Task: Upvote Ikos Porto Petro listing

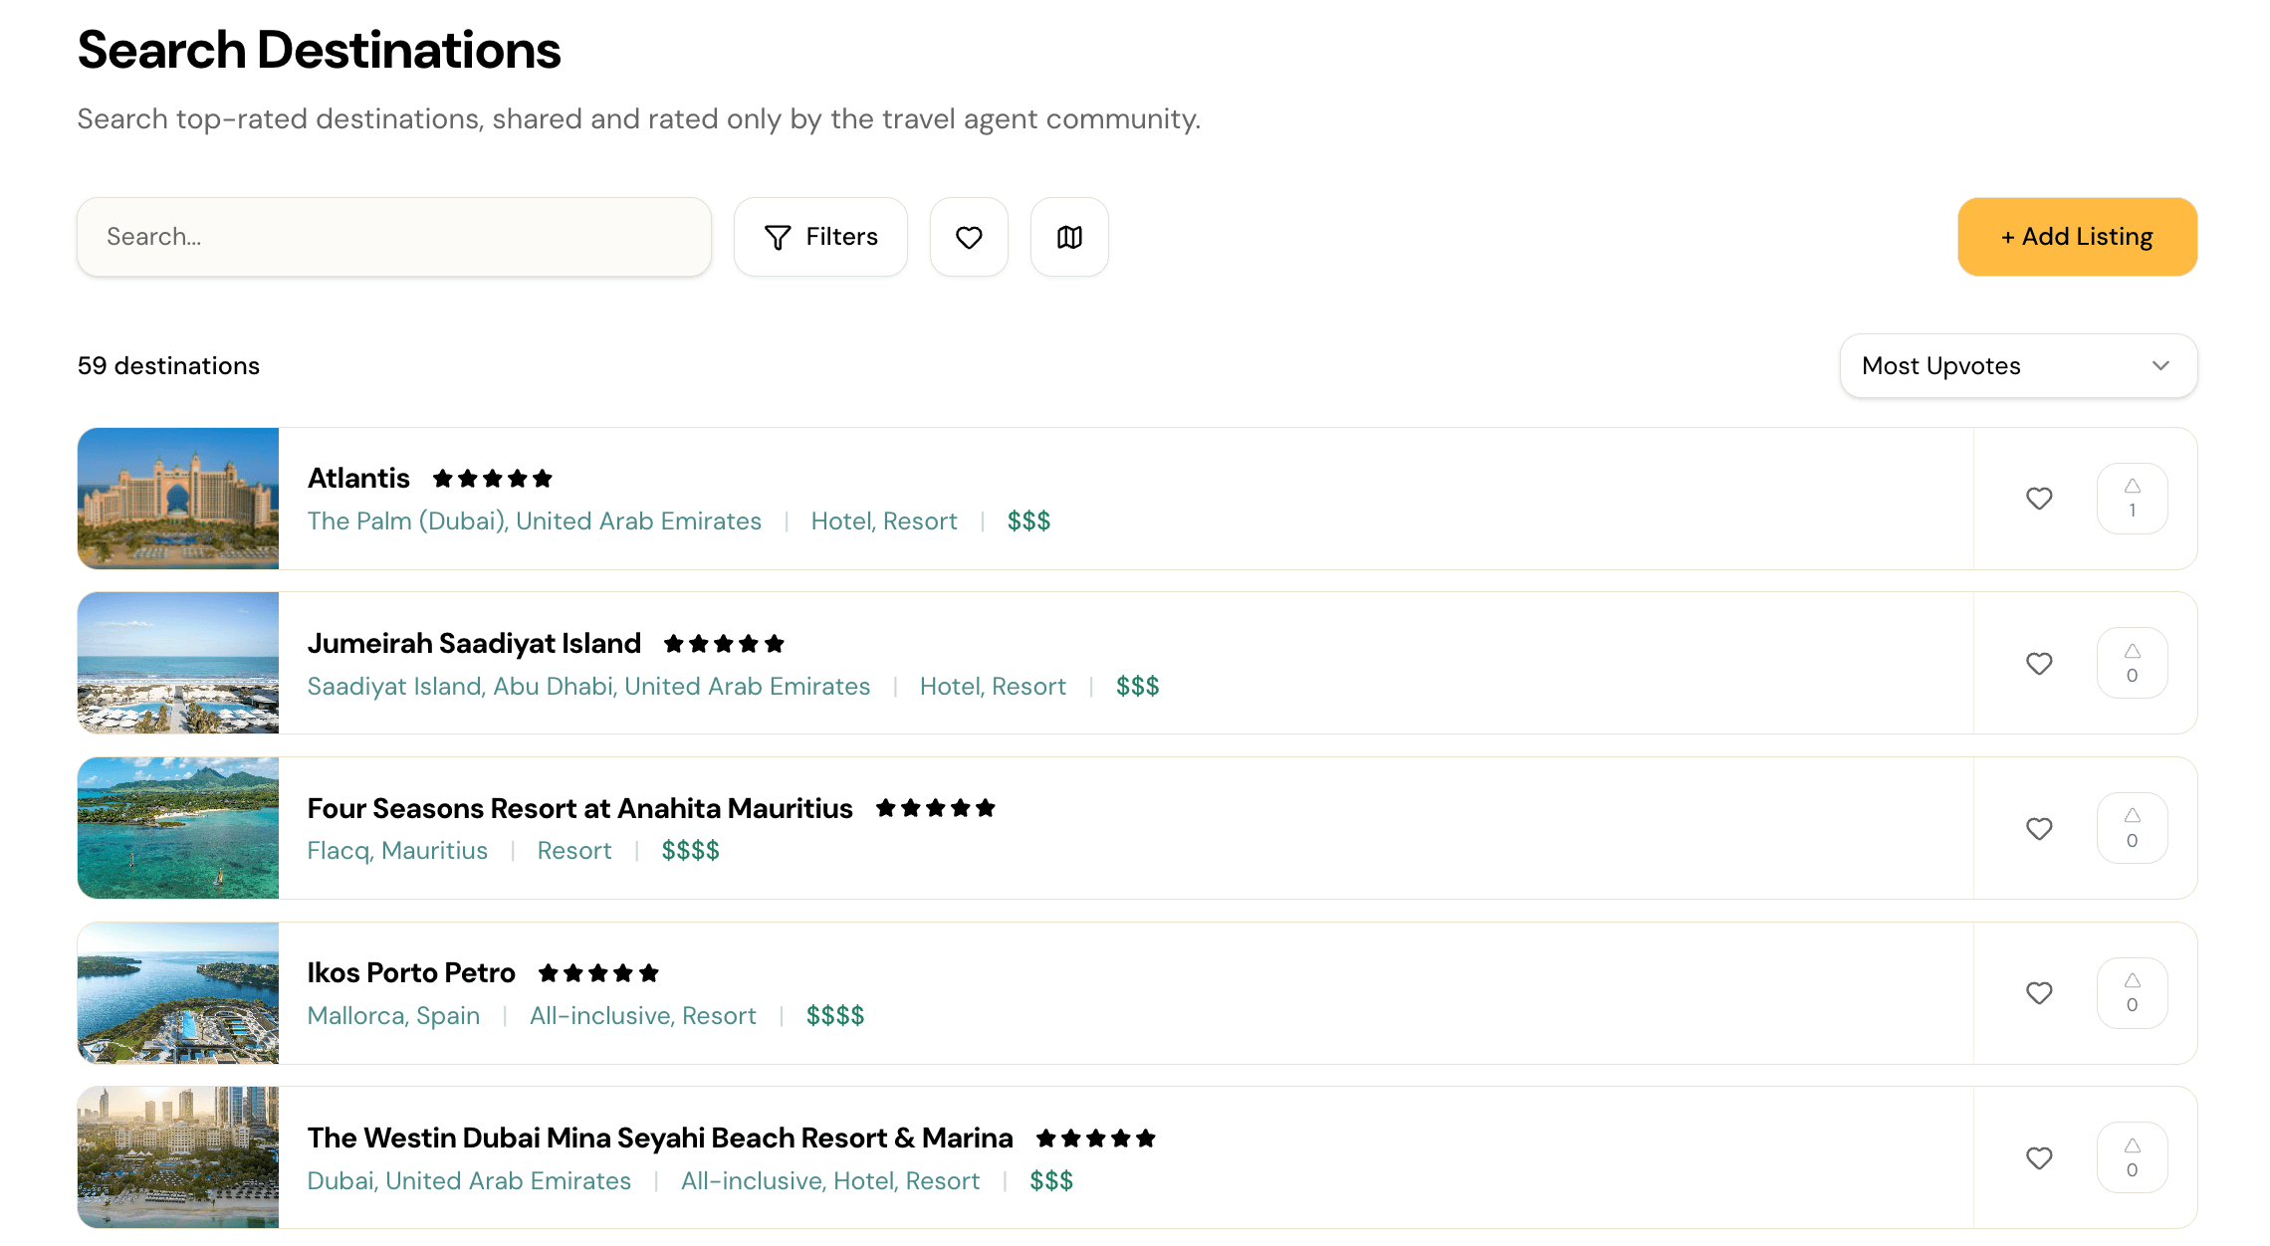Action: click(x=2132, y=993)
